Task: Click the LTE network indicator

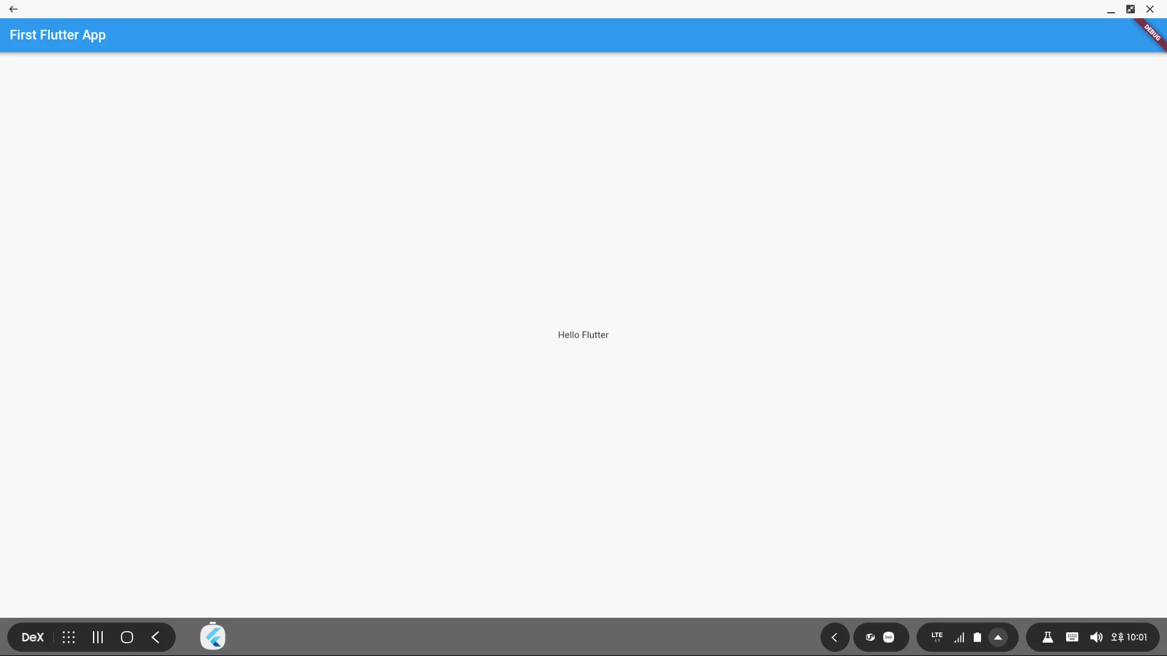Action: 937,637
